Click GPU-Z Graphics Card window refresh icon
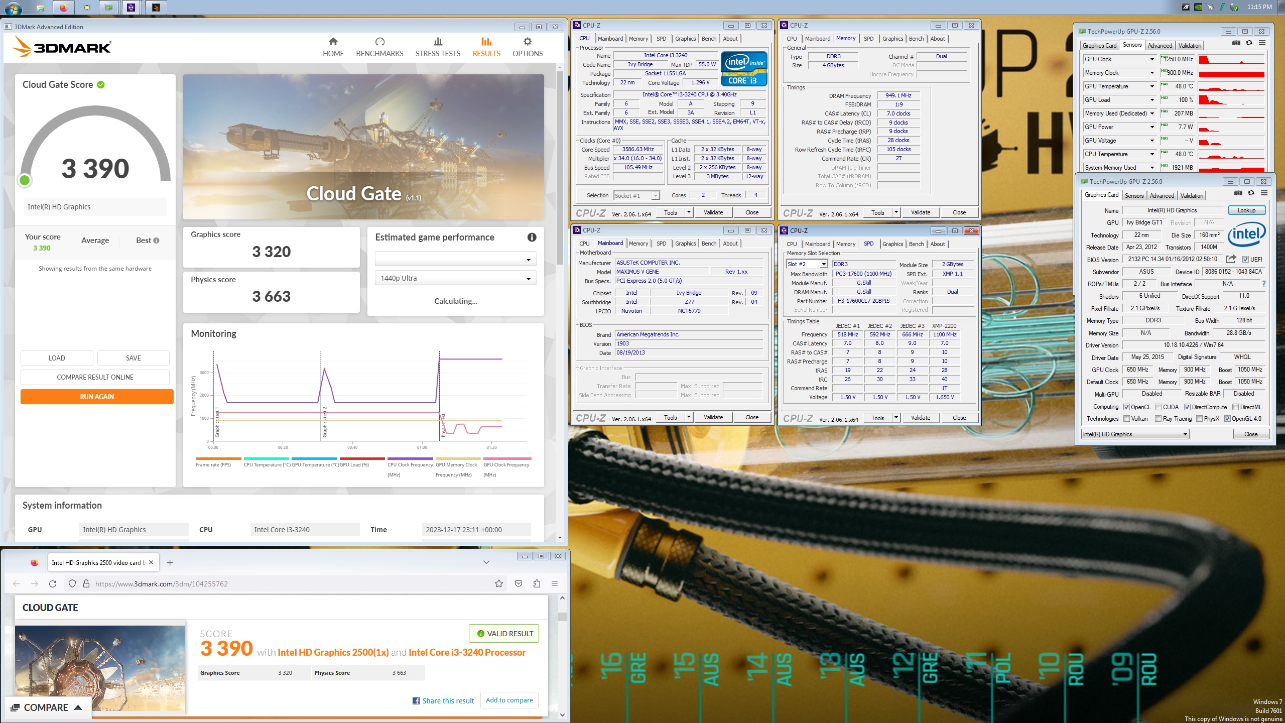 pos(1251,193)
